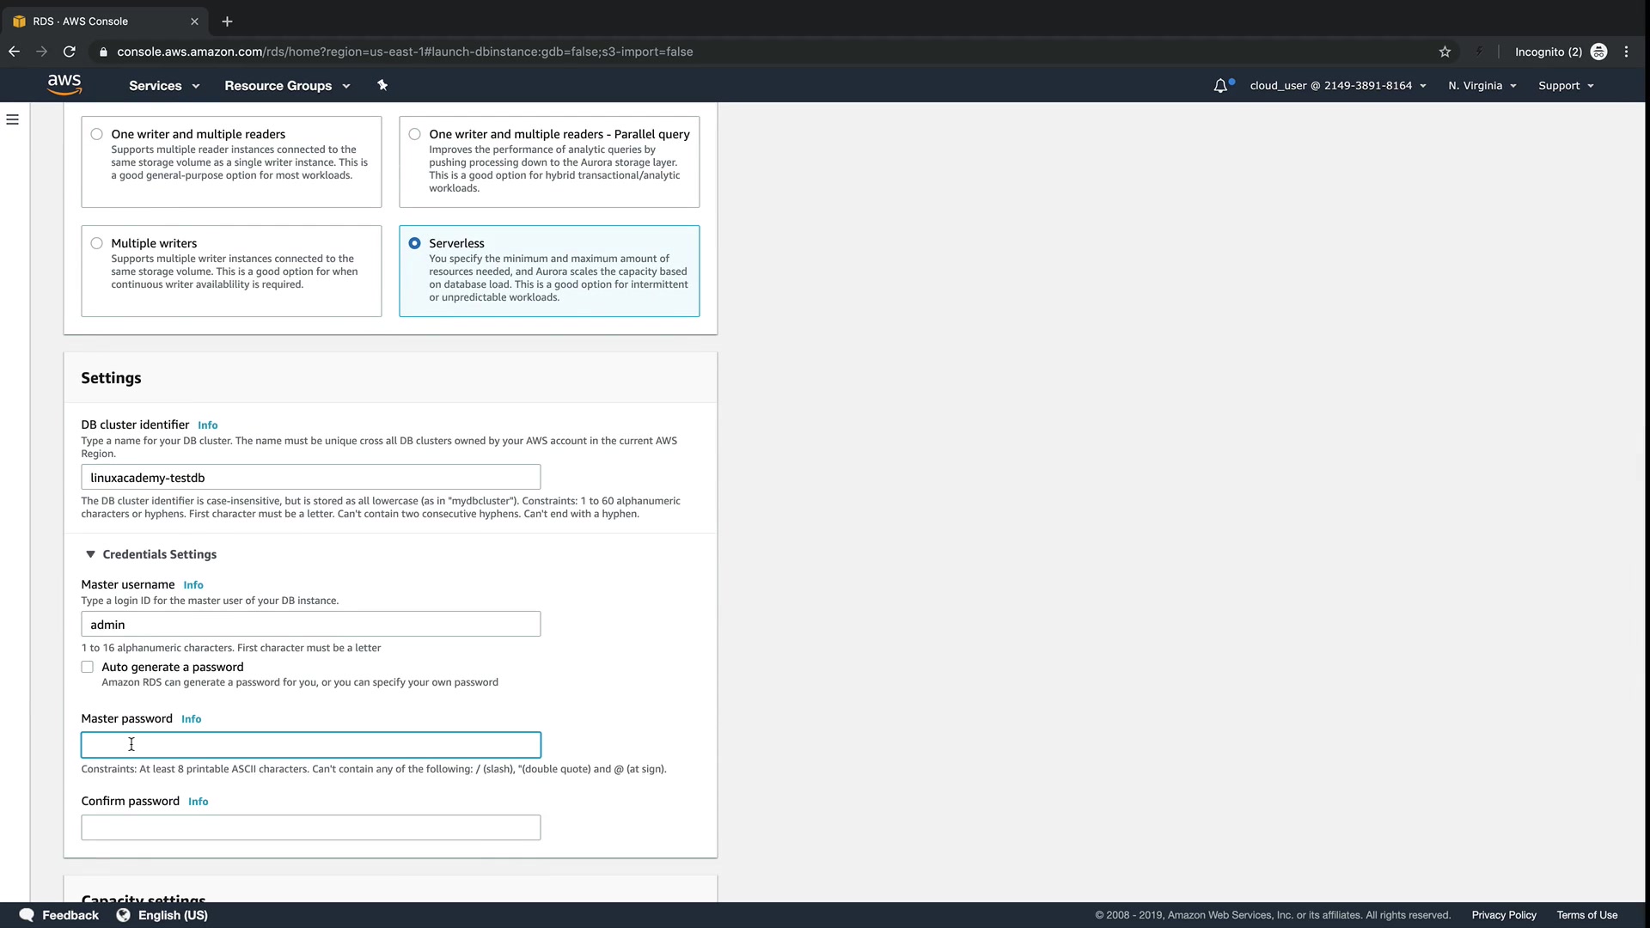Select One writer and multiple readers option
The image size is (1650, 928).
point(97,134)
